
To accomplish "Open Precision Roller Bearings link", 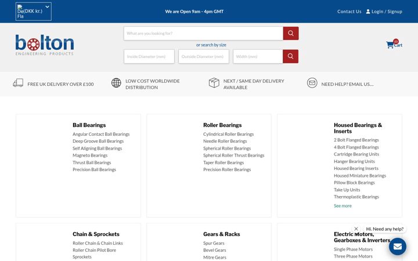I will point(227,169).
